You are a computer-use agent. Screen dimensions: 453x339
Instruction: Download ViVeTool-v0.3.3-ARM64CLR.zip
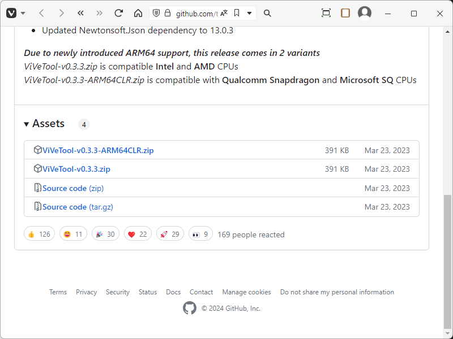tap(98, 150)
